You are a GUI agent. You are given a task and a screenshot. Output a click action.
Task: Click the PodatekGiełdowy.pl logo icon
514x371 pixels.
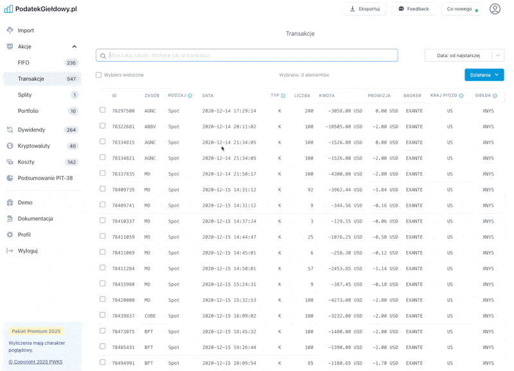click(8, 9)
